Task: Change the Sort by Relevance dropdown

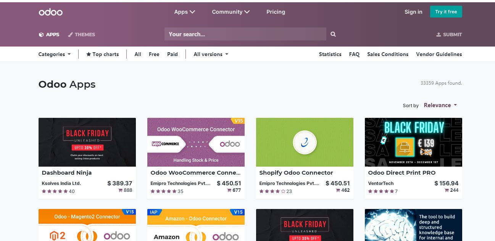Action: tap(440, 105)
